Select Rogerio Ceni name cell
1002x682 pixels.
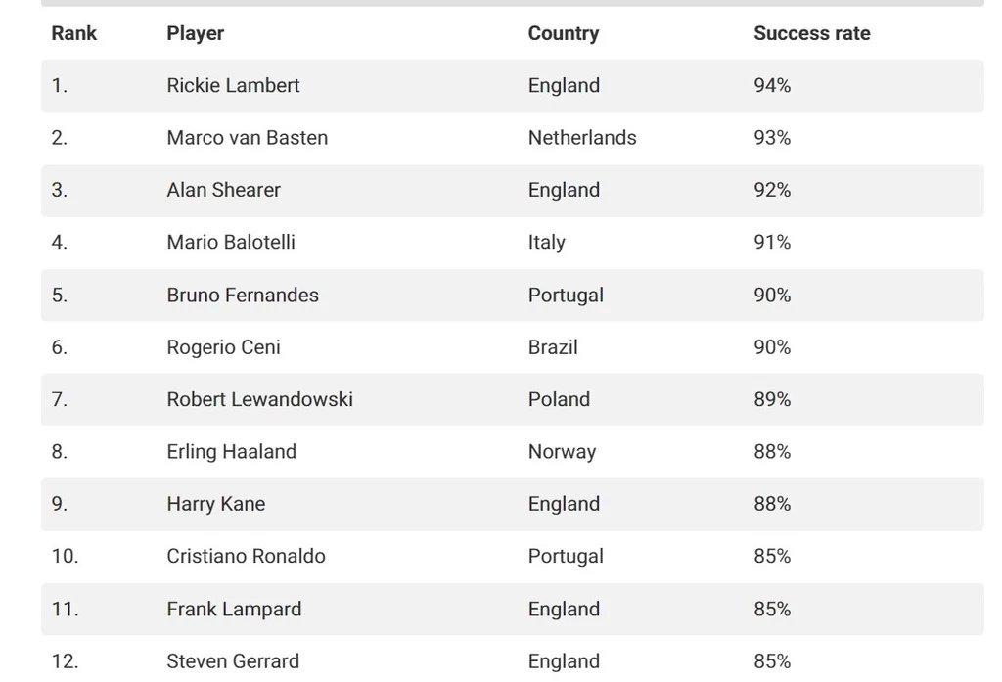tap(223, 347)
